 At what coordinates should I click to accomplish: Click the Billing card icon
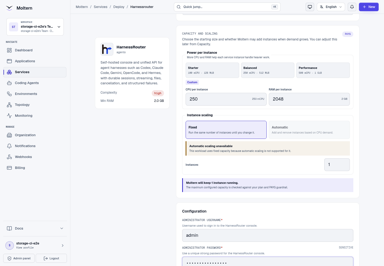(x=9, y=168)
